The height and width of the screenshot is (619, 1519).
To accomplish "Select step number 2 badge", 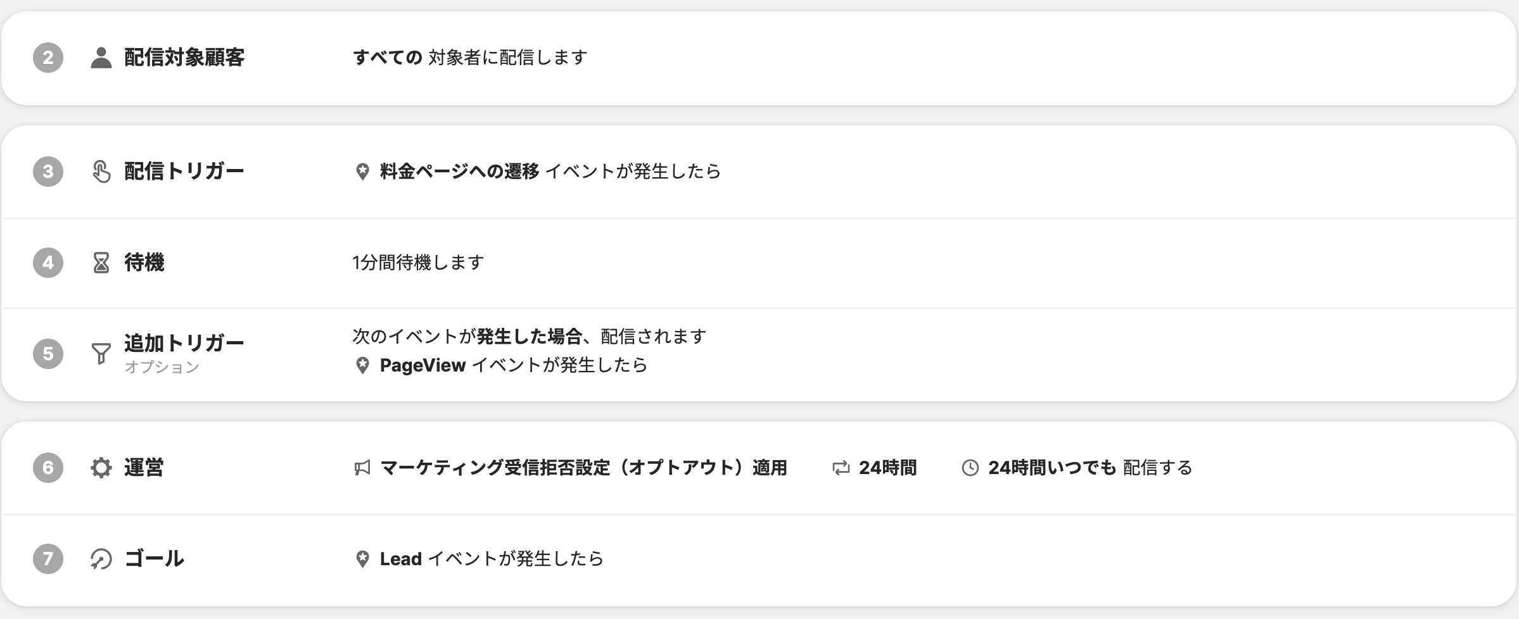I will point(48,58).
